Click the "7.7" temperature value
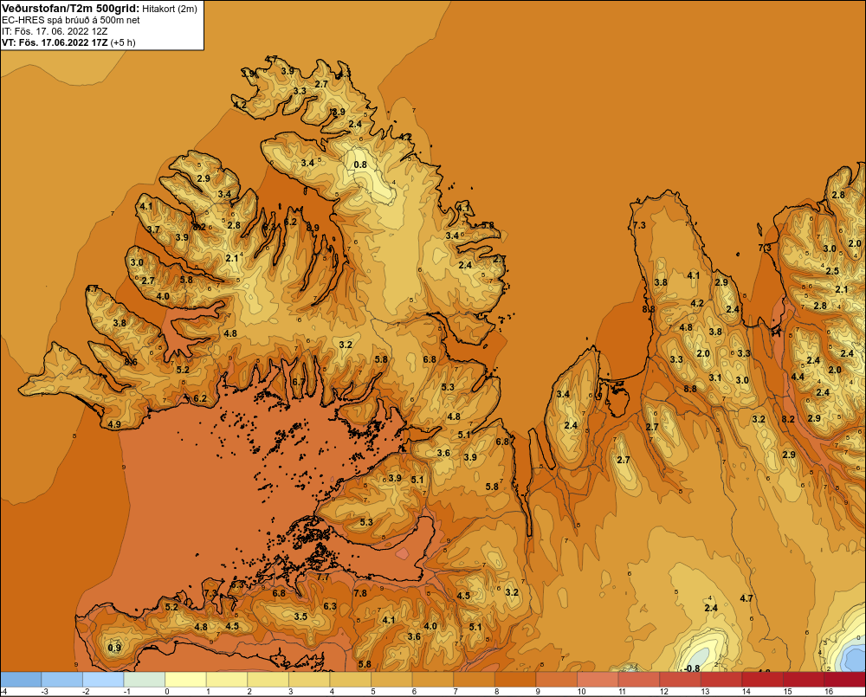Screen dimensions: 866x697 (323, 577)
